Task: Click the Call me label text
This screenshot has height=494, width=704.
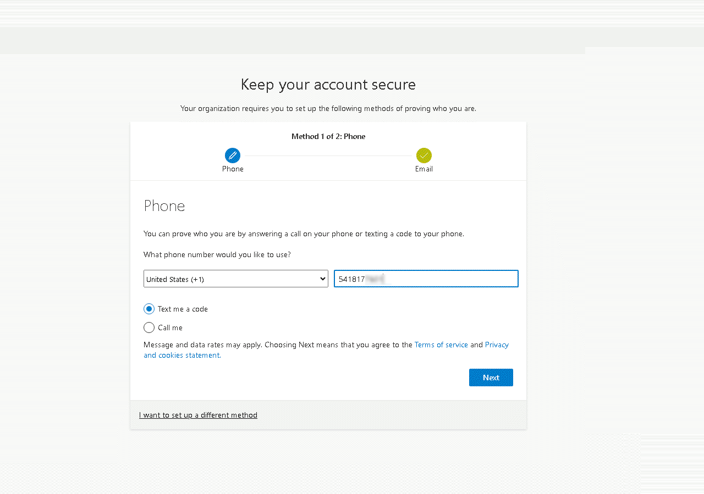Action: pos(170,328)
